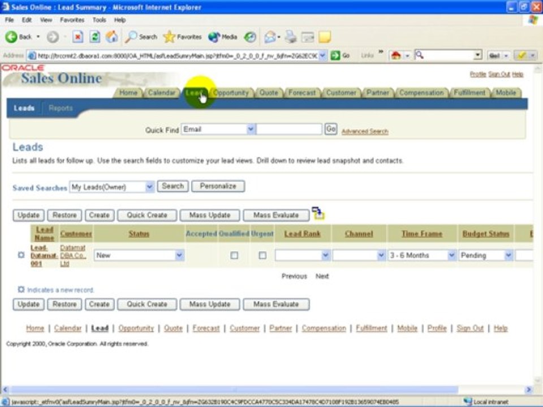Click the Advanced Search link
The width and height of the screenshot is (543, 407).
click(x=365, y=131)
